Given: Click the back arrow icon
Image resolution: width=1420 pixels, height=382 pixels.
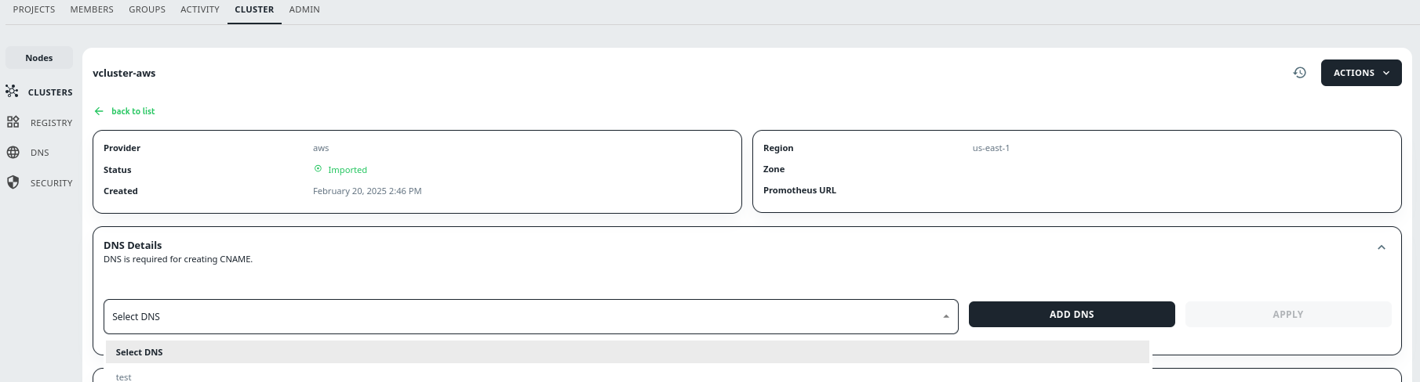Looking at the screenshot, I should tap(99, 111).
